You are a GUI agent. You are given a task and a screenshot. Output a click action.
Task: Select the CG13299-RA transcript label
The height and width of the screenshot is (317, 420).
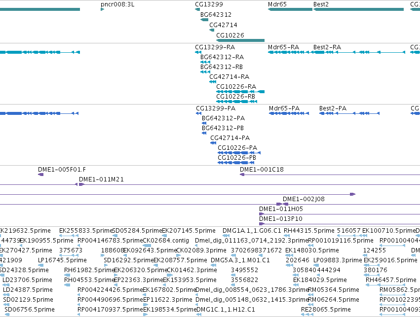(x=215, y=47)
